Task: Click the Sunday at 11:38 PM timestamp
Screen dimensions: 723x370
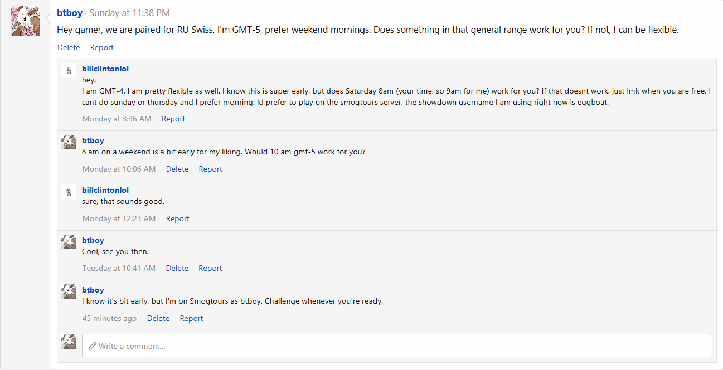Action: tap(129, 13)
